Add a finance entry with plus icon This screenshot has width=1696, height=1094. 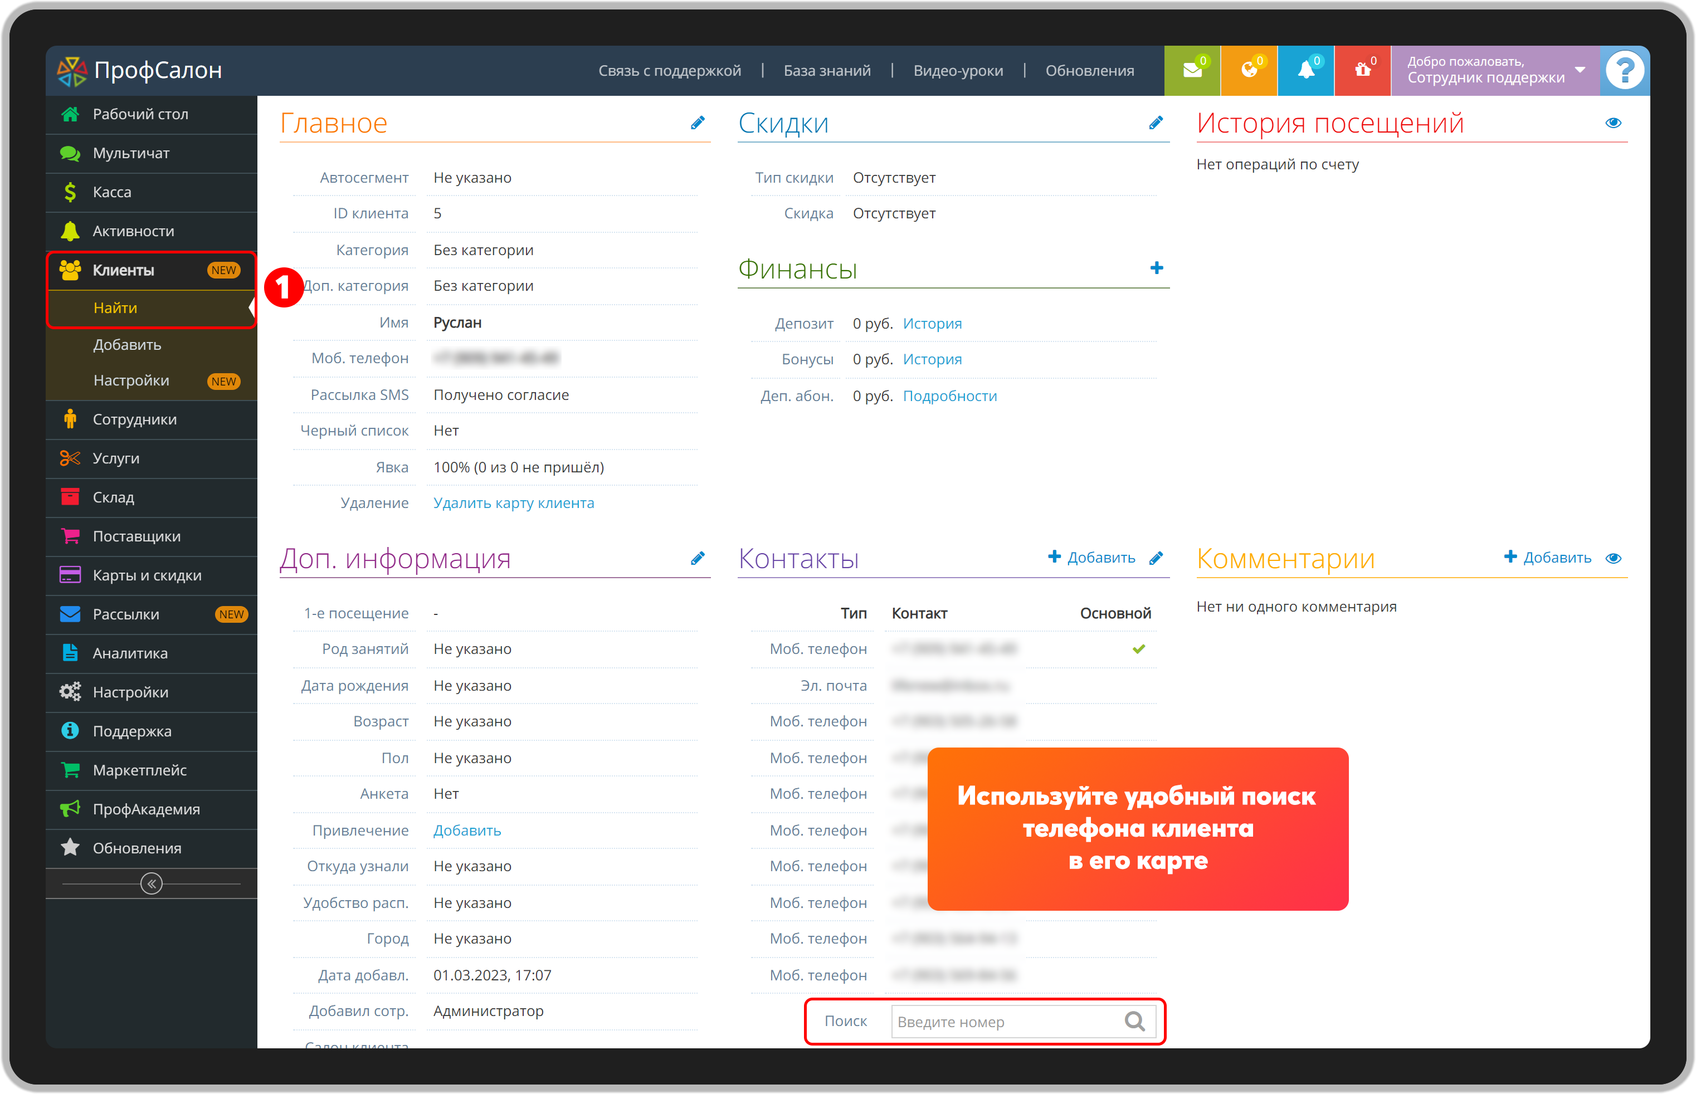[1157, 268]
